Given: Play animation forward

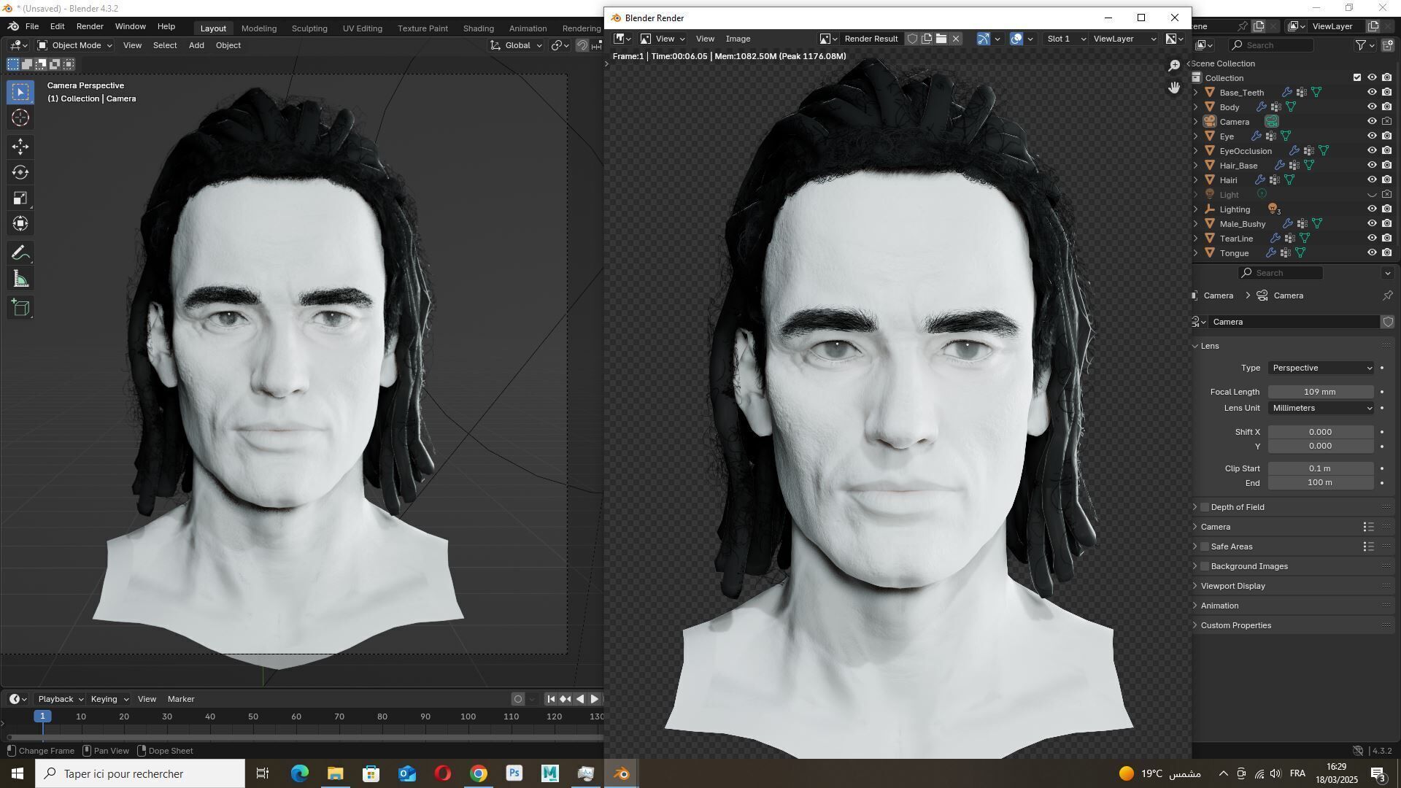Looking at the screenshot, I should 595,699.
